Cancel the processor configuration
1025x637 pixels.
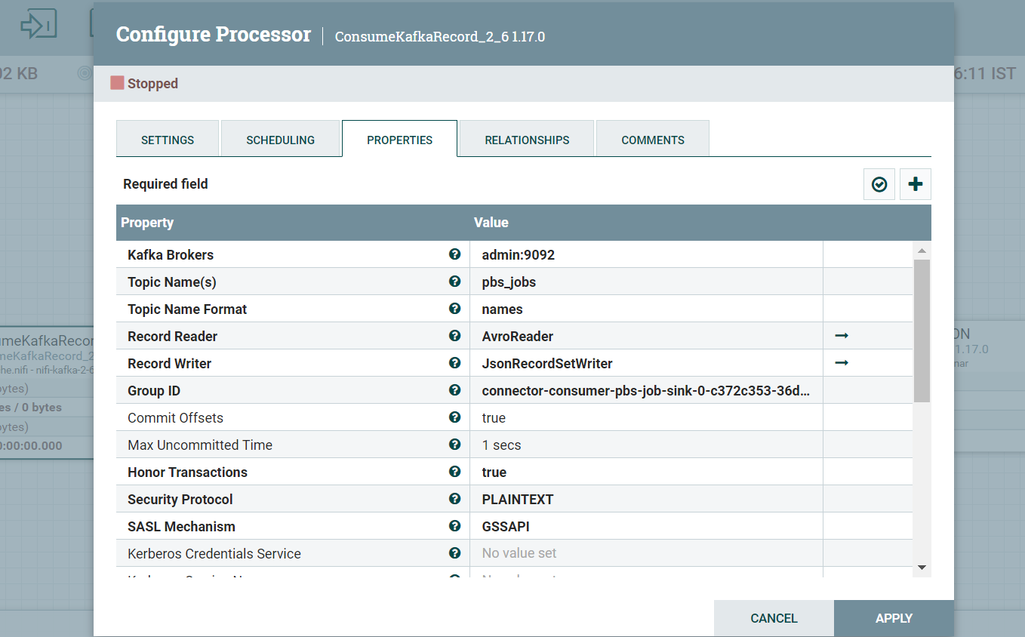(x=774, y=618)
